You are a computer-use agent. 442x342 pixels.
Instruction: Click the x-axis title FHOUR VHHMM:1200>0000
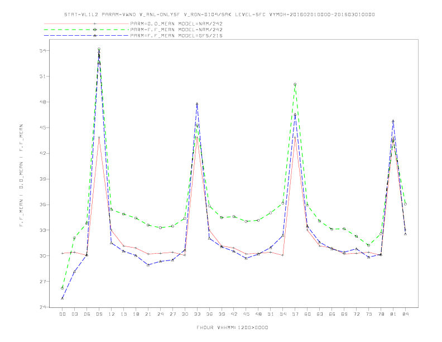coord(232,327)
